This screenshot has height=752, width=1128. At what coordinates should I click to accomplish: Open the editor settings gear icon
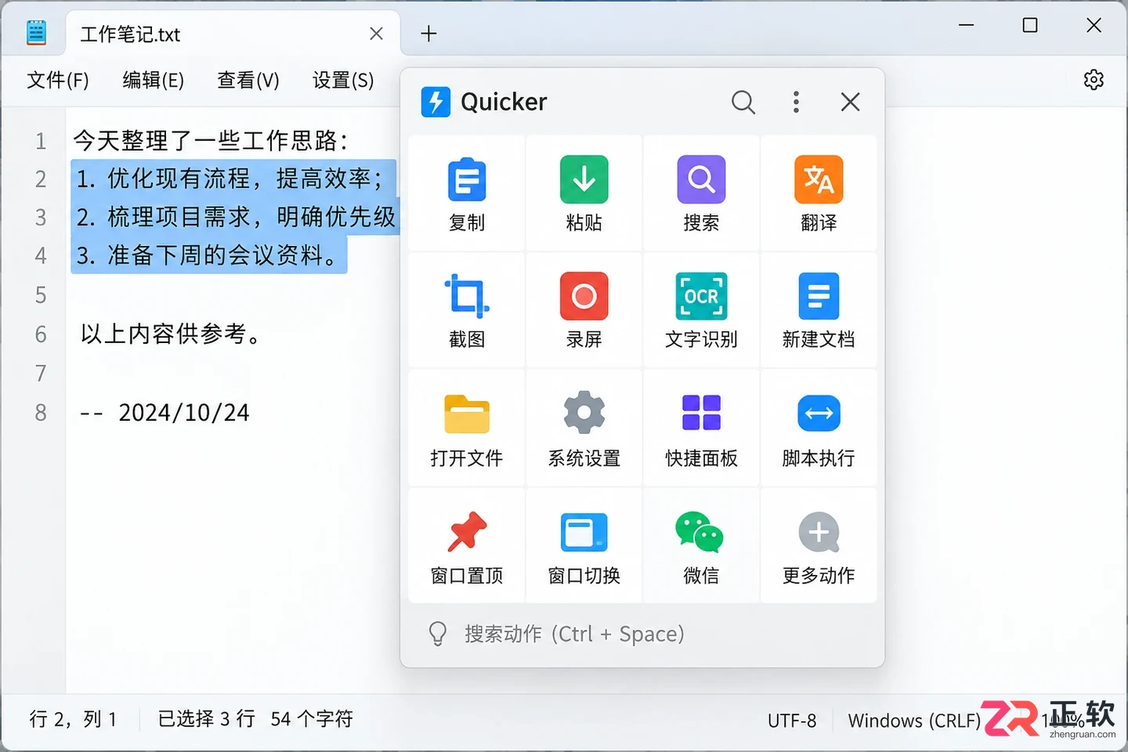click(x=1094, y=80)
